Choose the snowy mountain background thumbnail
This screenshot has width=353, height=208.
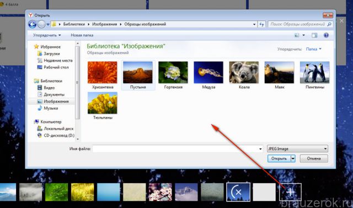coord(186,192)
